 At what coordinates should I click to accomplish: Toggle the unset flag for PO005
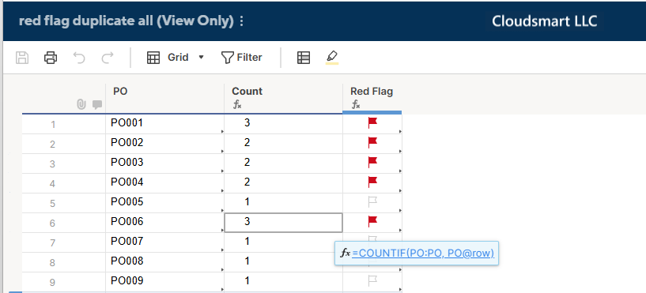[373, 201]
